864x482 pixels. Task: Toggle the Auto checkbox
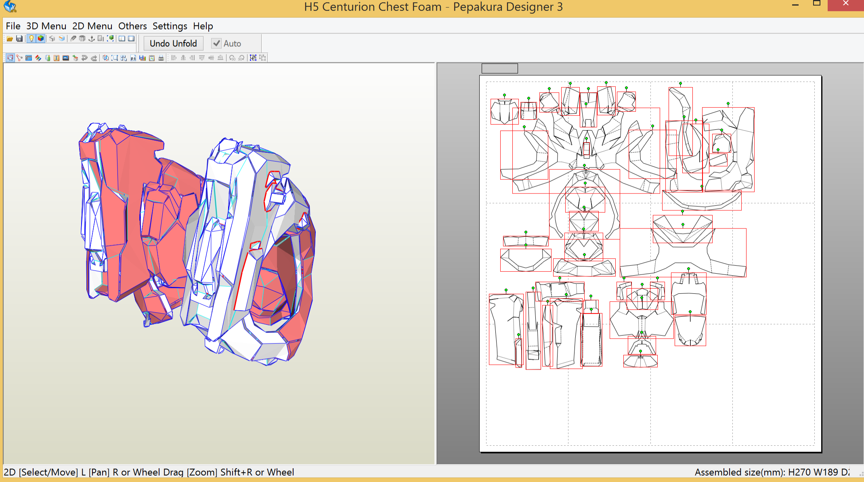216,44
